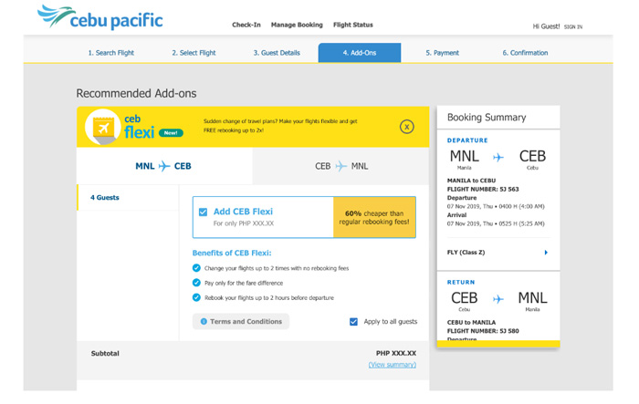This screenshot has height=404, width=639.
Task: Click the info icon in Terms and Conditions
Action: [204, 321]
